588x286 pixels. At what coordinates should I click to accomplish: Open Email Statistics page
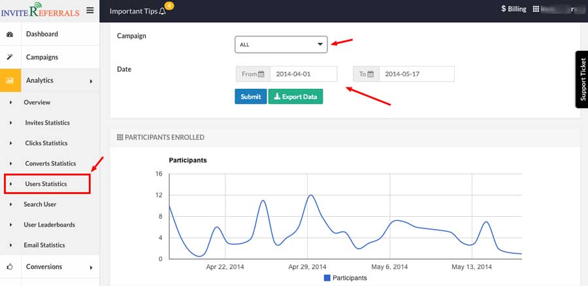44,245
